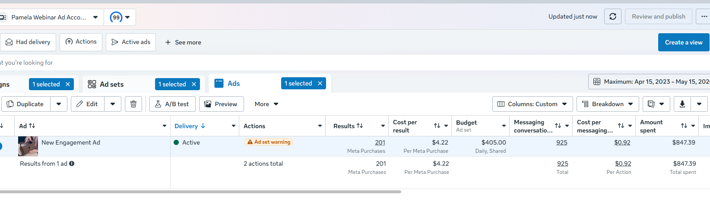Sort by Cost per messaging arrows
This screenshot has height=211, width=710.
(x=621, y=126)
